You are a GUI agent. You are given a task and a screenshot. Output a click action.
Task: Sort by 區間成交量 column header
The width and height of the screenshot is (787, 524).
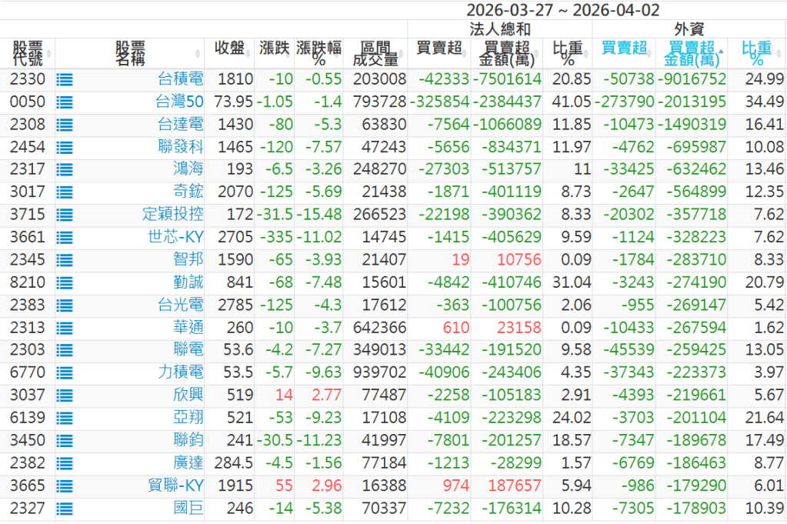376,53
